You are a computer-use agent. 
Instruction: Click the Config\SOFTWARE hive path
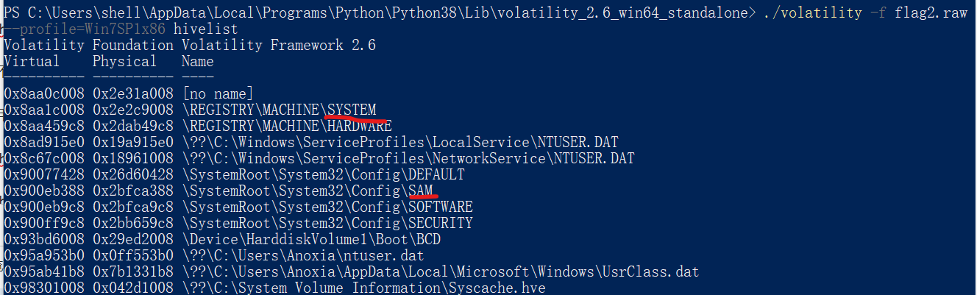coord(327,207)
